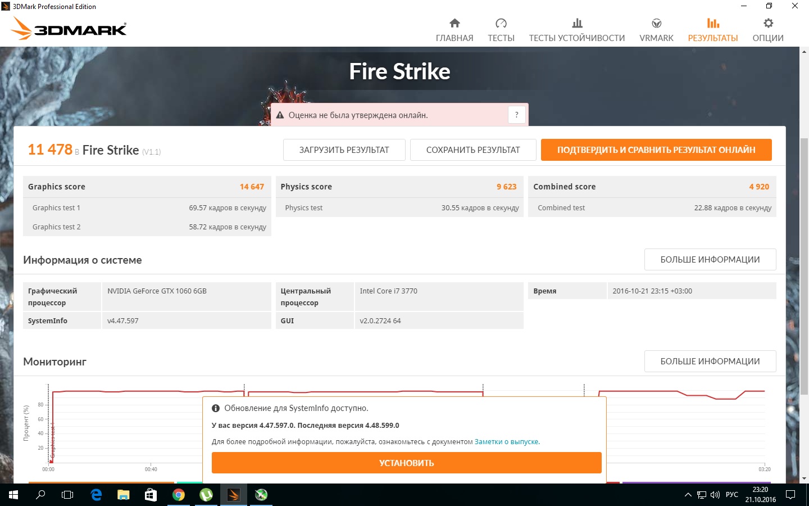Open uTorrent from the taskbar
The width and height of the screenshot is (809, 506).
(206, 495)
